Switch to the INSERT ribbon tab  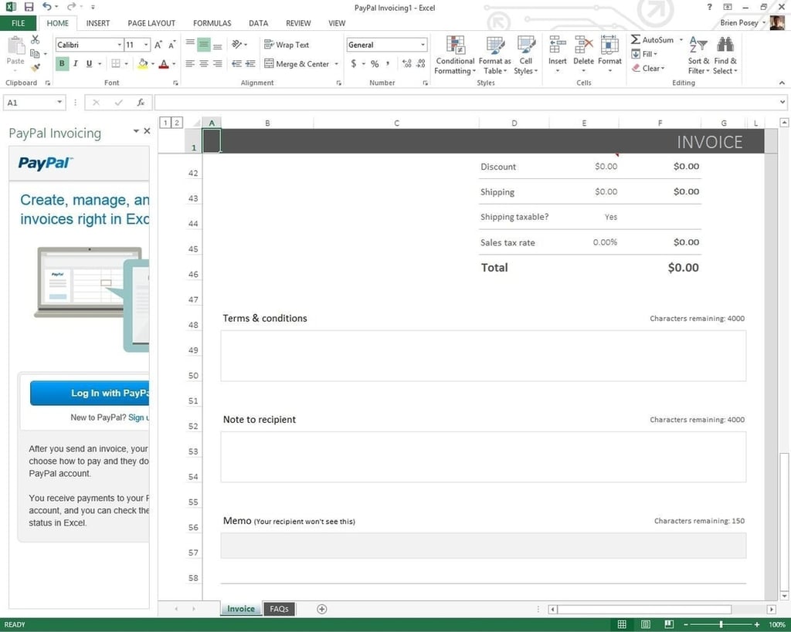tap(98, 23)
